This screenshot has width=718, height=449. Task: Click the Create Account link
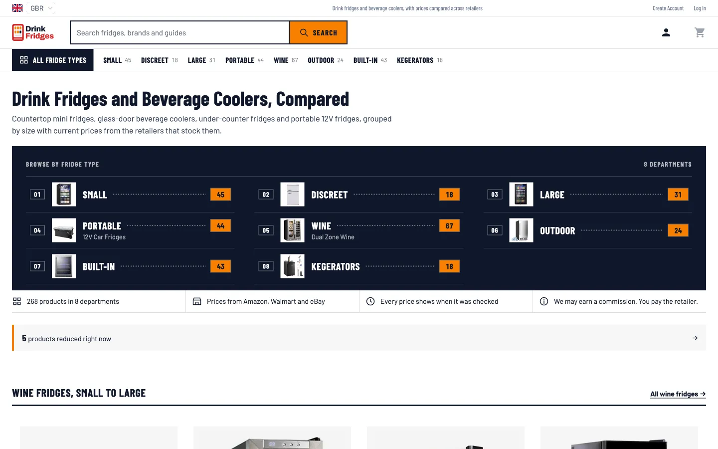coord(668,8)
